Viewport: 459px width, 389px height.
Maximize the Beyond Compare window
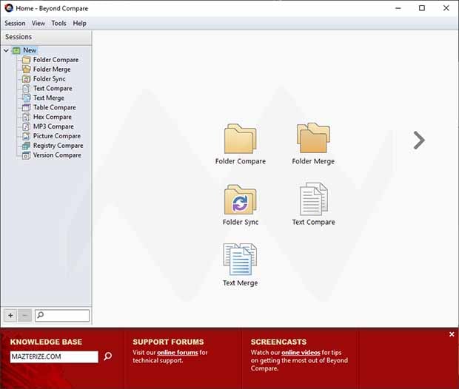click(x=422, y=8)
